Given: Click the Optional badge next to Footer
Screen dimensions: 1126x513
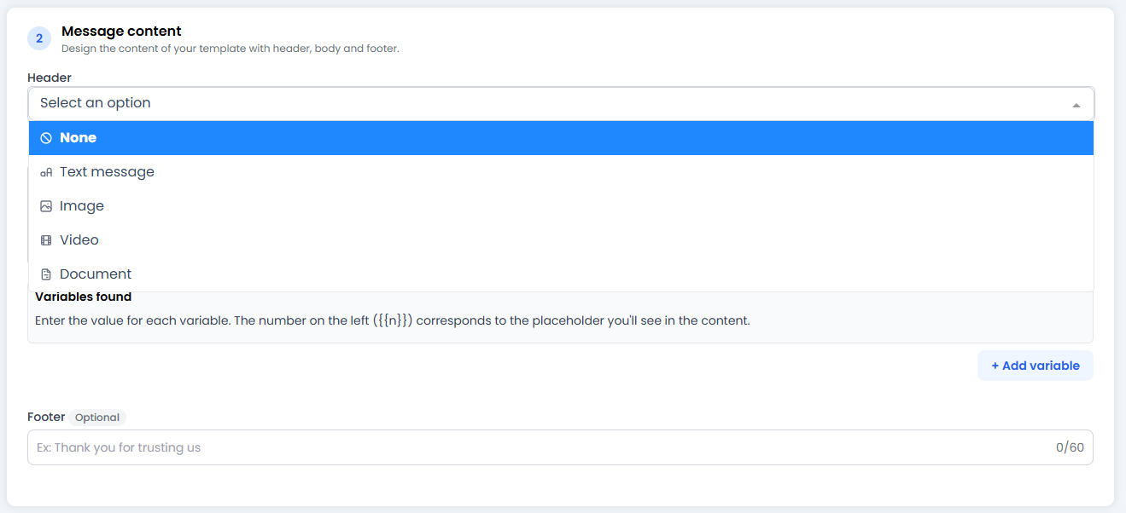Looking at the screenshot, I should pyautogui.click(x=97, y=417).
